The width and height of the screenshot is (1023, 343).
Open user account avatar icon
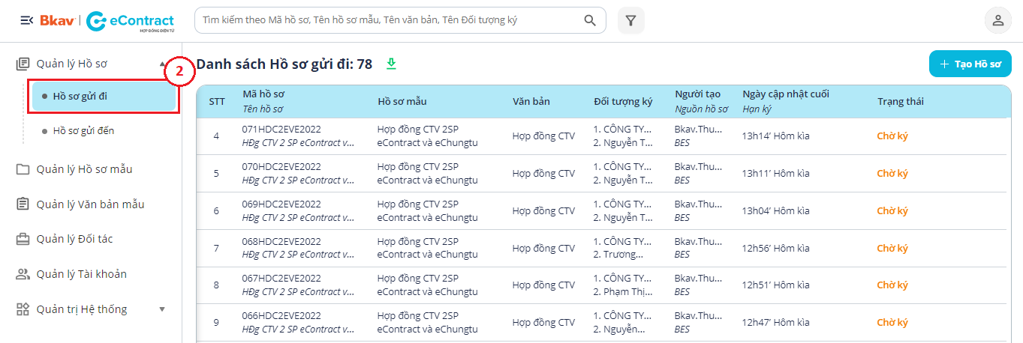tap(997, 20)
